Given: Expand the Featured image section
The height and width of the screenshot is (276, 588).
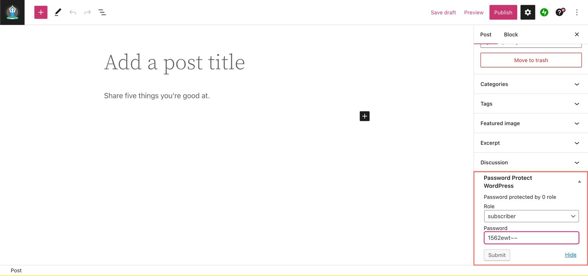Looking at the screenshot, I should 530,123.
